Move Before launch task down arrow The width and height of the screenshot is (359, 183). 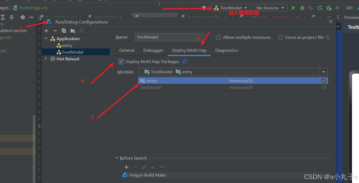162,167
